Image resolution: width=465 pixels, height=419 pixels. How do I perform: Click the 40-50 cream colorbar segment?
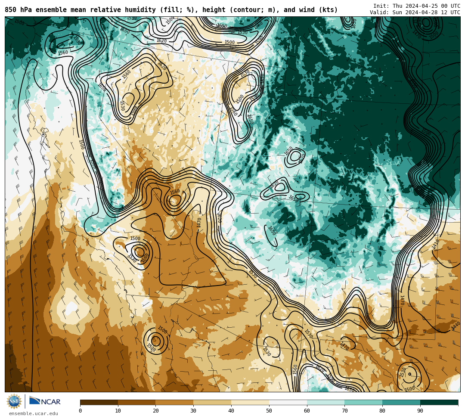[x=250, y=402]
